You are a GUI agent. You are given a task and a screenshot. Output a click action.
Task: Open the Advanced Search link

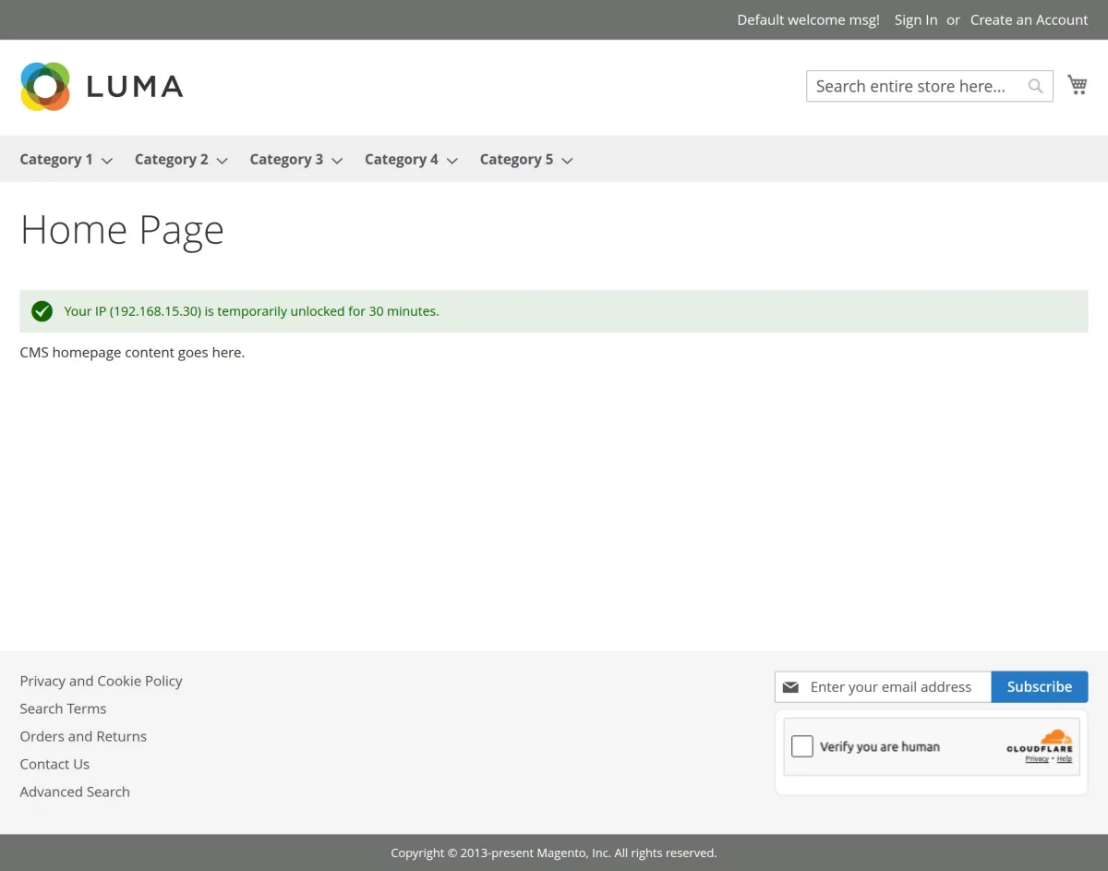[75, 792]
